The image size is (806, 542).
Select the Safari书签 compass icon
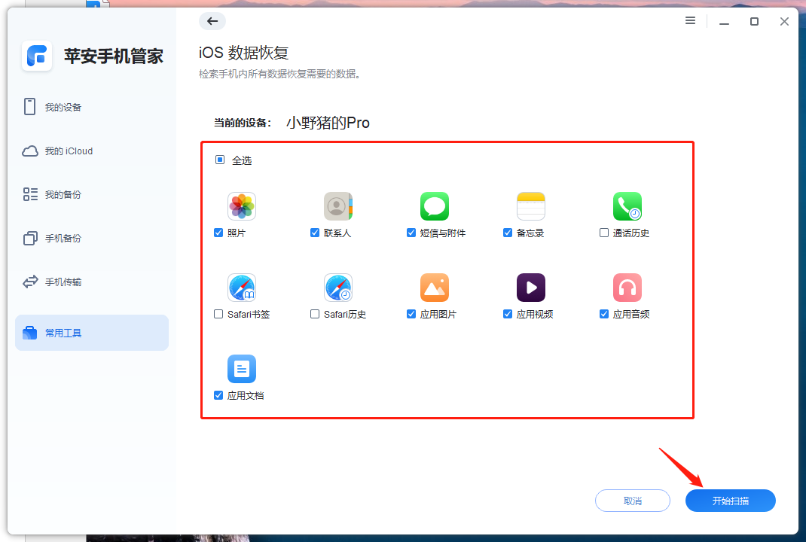[x=242, y=287]
